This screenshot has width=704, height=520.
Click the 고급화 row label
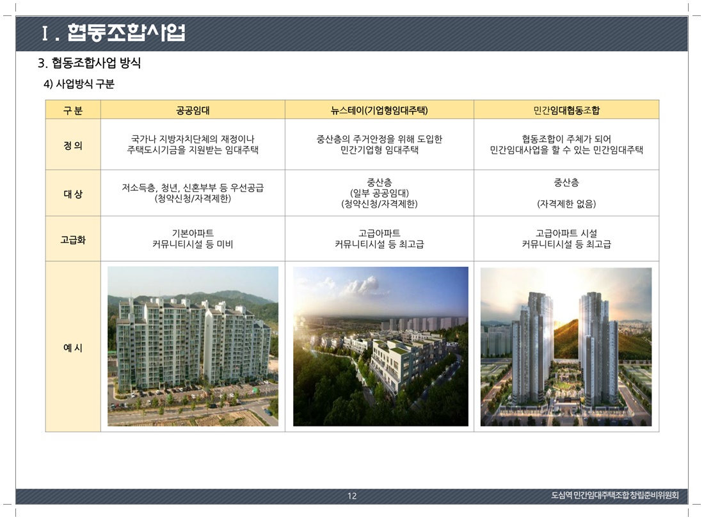[73, 240]
